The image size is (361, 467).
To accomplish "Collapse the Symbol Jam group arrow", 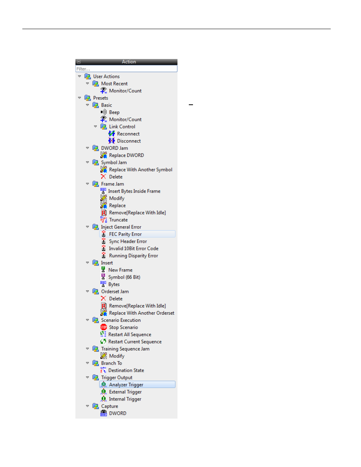I will click(x=87, y=163).
